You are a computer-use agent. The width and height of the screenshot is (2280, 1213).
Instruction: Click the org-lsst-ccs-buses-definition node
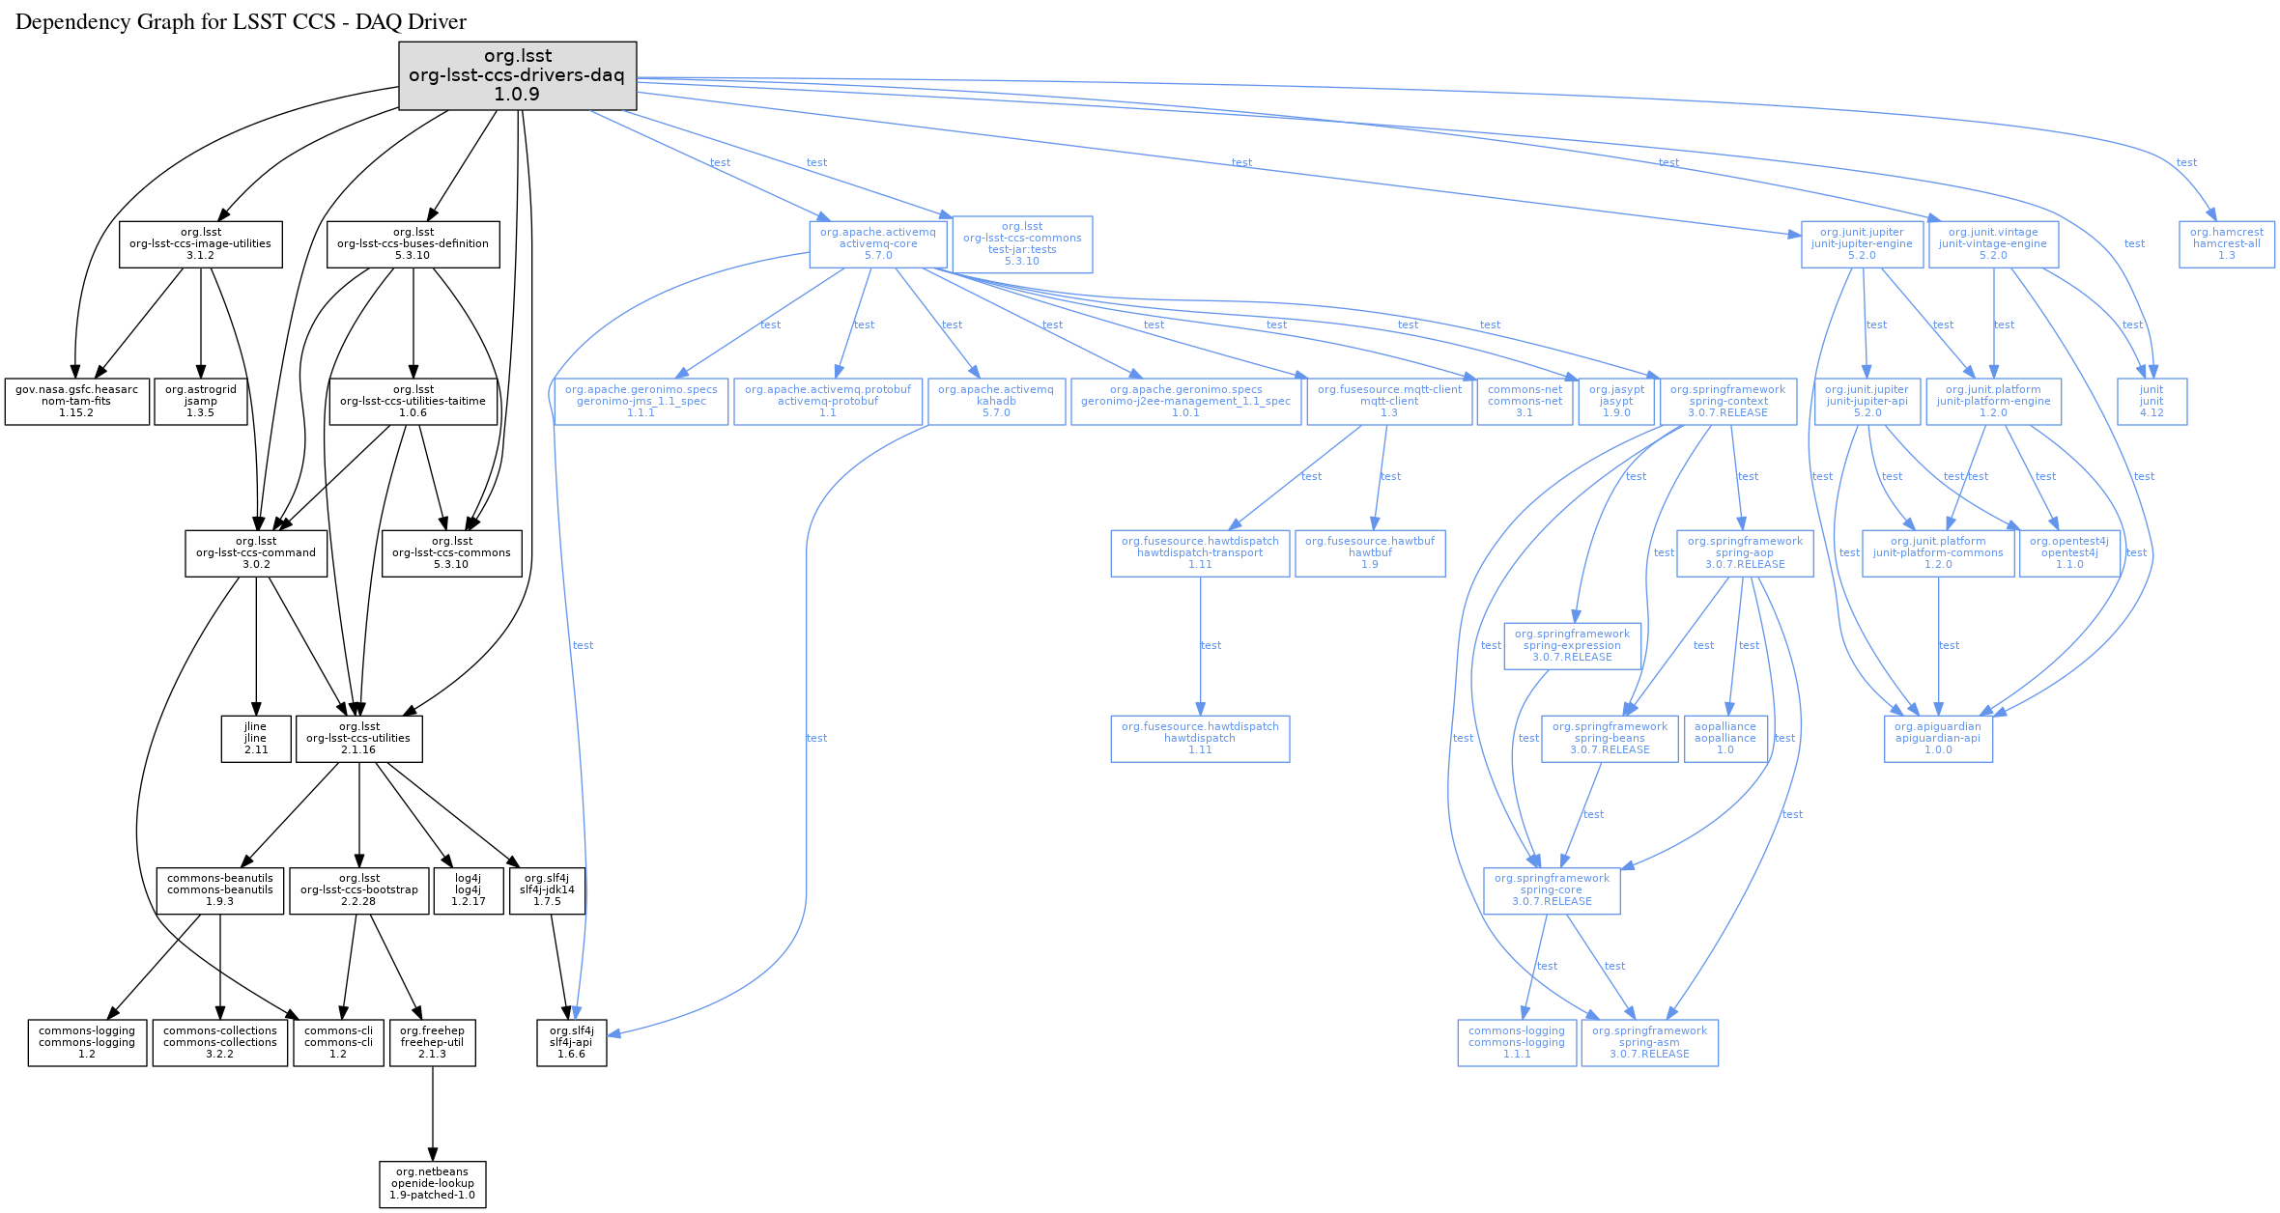413,244
